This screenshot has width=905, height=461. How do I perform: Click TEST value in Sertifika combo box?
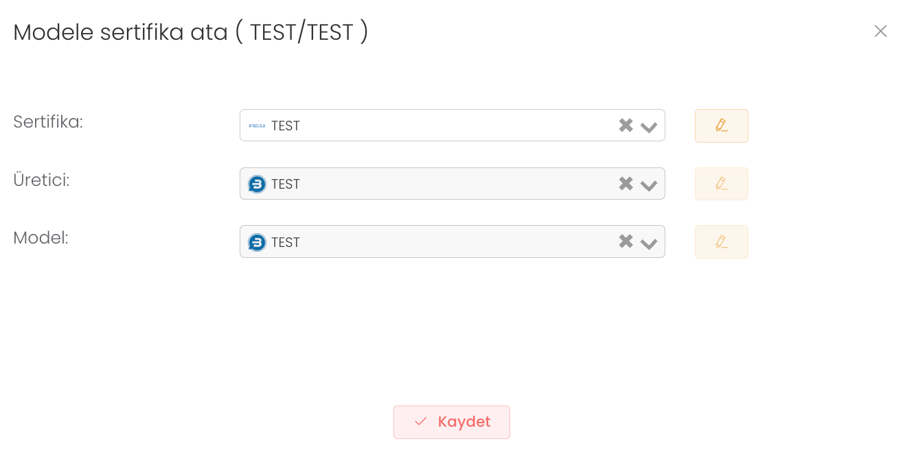pos(286,126)
